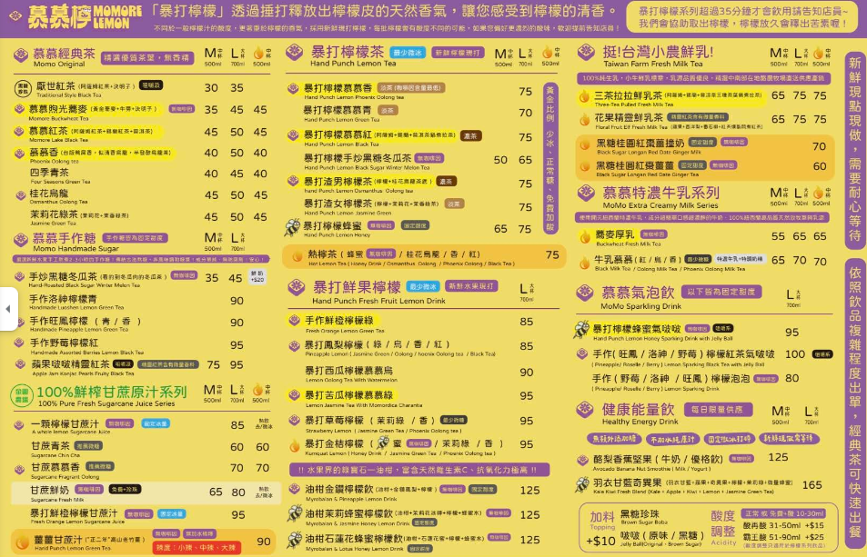The image size is (867, 557).
Task: Click the bee icon next to Myrobalan & Lotus Honey Lemon Drink
Action: tap(295, 540)
